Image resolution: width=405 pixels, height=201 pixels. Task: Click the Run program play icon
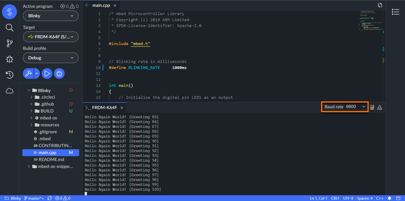click(x=47, y=74)
